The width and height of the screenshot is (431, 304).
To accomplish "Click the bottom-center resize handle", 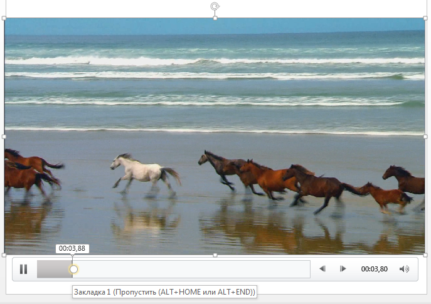I will point(215,255).
